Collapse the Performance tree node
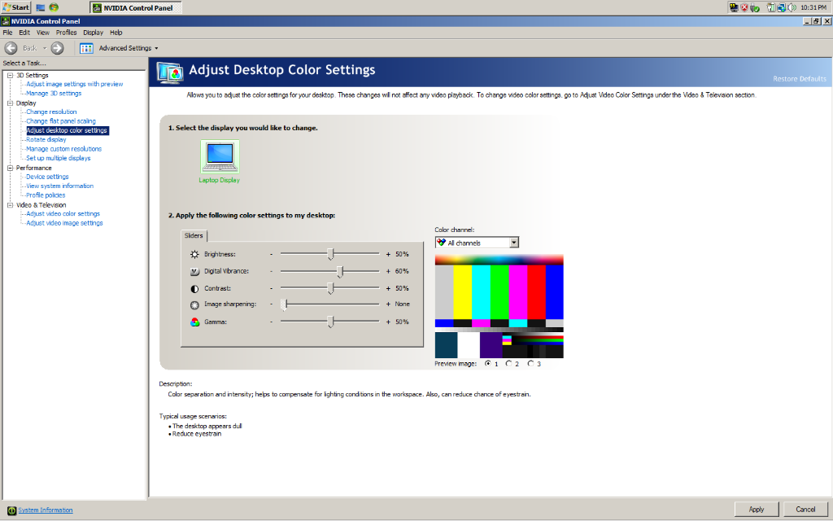Image resolution: width=833 pixels, height=521 pixels. click(x=10, y=168)
